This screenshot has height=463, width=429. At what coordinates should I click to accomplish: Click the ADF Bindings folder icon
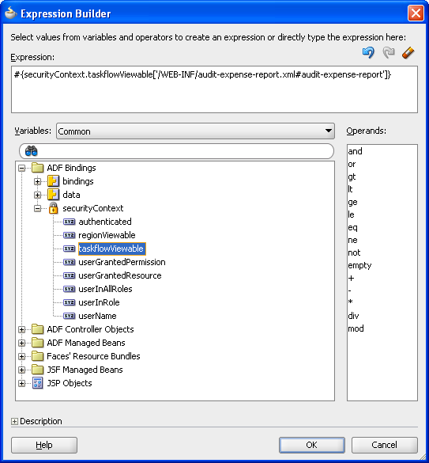(x=38, y=168)
